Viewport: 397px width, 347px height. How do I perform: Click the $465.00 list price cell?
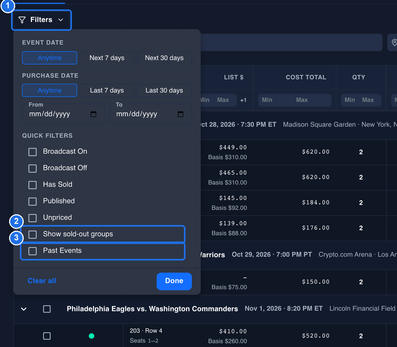(233, 173)
